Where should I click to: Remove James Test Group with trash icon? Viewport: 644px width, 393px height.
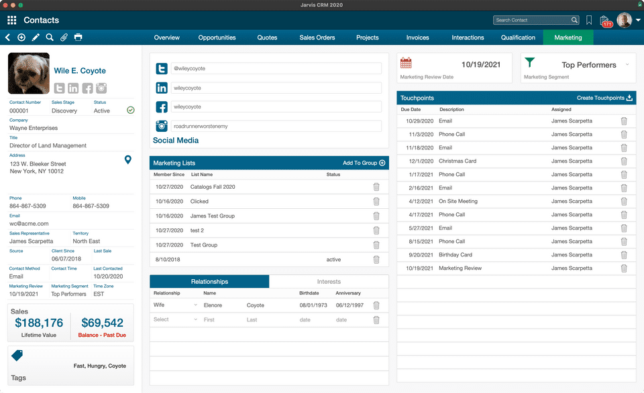coord(376,216)
